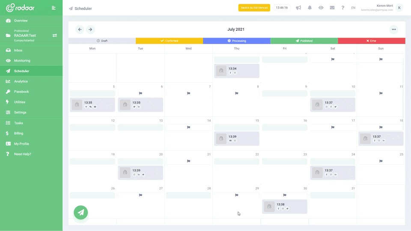Open Passbook in the sidebar
Screen dimensions: 411x231
(x=21, y=92)
